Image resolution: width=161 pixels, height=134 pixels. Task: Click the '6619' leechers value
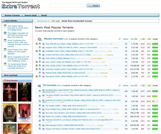pyautogui.click(x=149, y=101)
